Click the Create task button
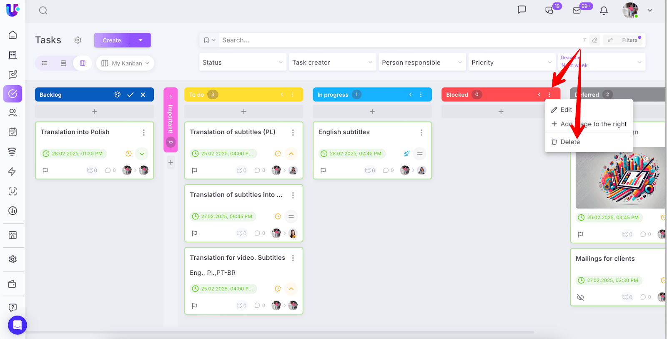 (112, 40)
